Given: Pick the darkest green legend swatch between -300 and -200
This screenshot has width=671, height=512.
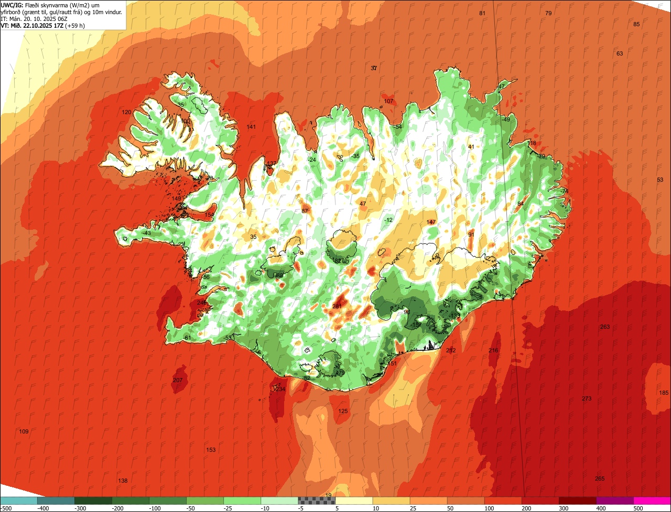Looking at the screenshot, I should [x=93, y=500].
